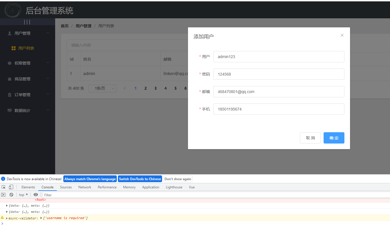Viewport: 390px width, 225px height.
Task: Click Switch DevTools to Chinese
Action: click(140, 179)
